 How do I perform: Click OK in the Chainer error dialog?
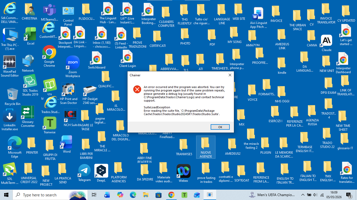point(220,127)
